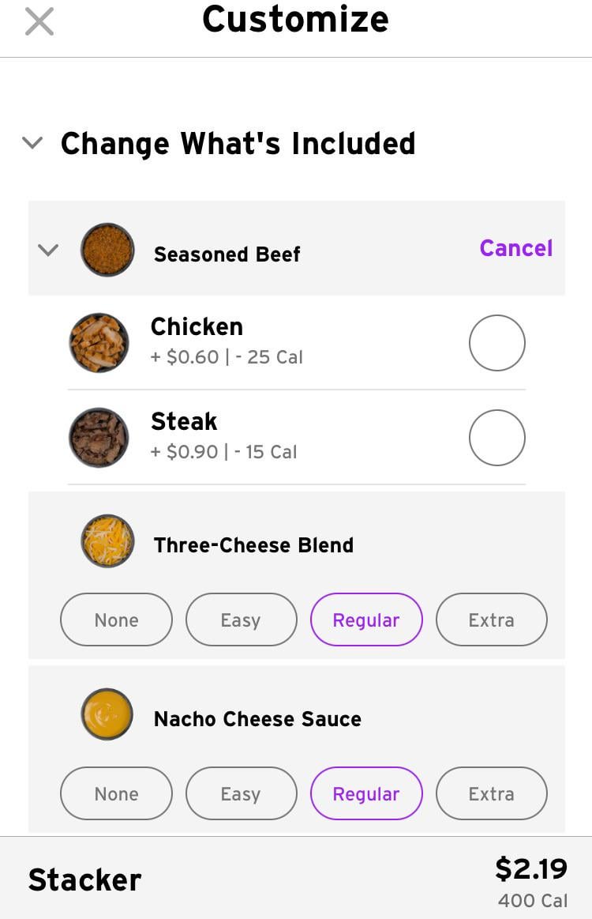This screenshot has width=592, height=919.
Task: Collapse Change What's Included section
Action: (32, 142)
